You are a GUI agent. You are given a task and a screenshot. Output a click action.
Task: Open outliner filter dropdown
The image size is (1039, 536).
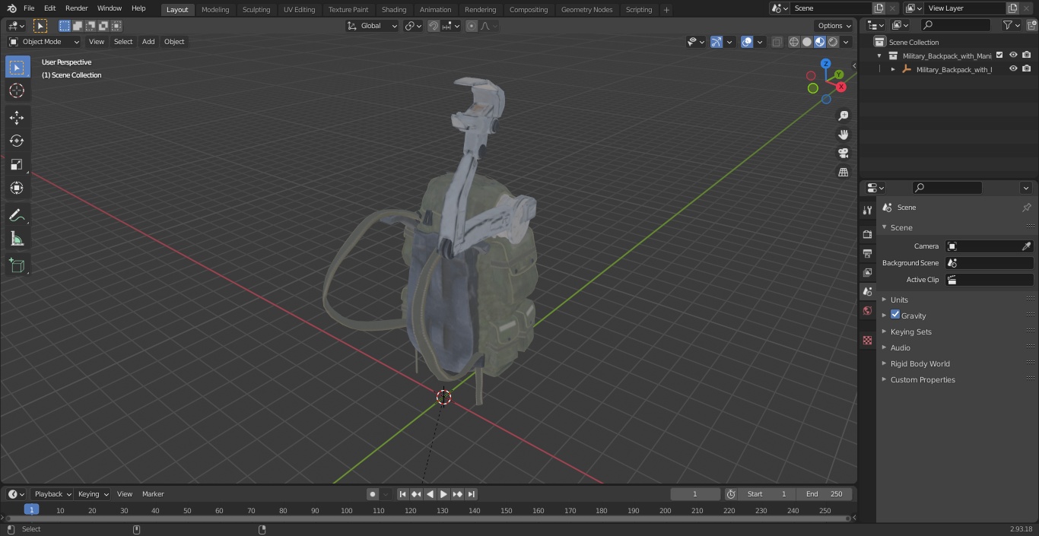pos(1011,25)
